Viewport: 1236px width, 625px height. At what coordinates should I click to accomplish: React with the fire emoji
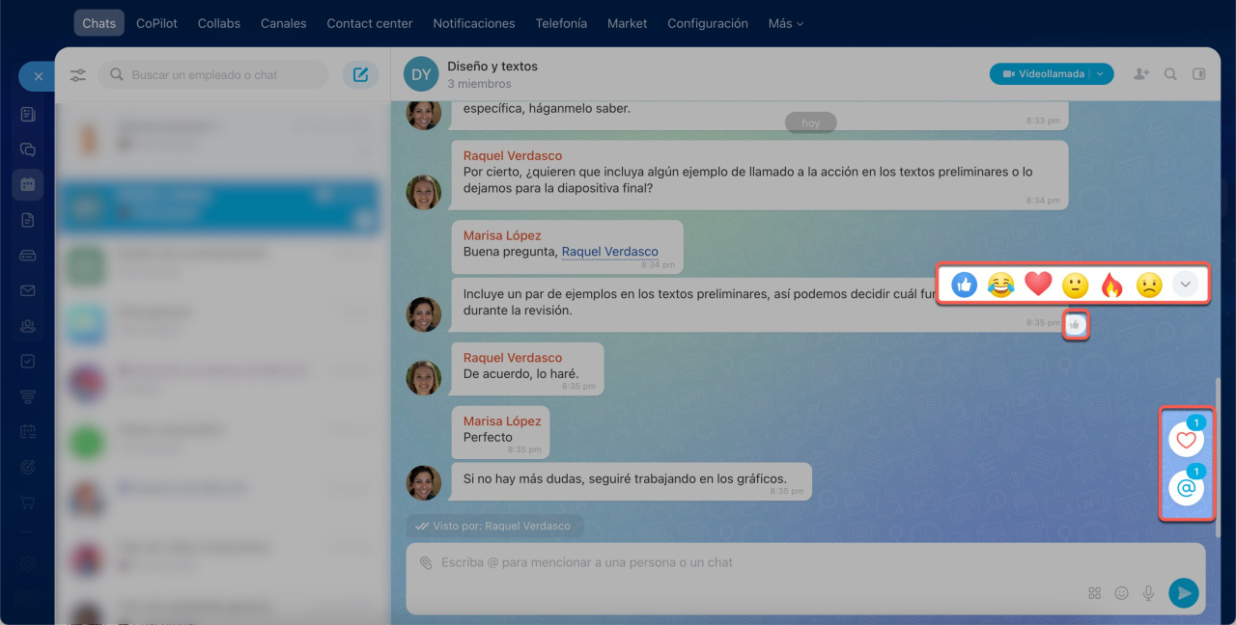1111,285
